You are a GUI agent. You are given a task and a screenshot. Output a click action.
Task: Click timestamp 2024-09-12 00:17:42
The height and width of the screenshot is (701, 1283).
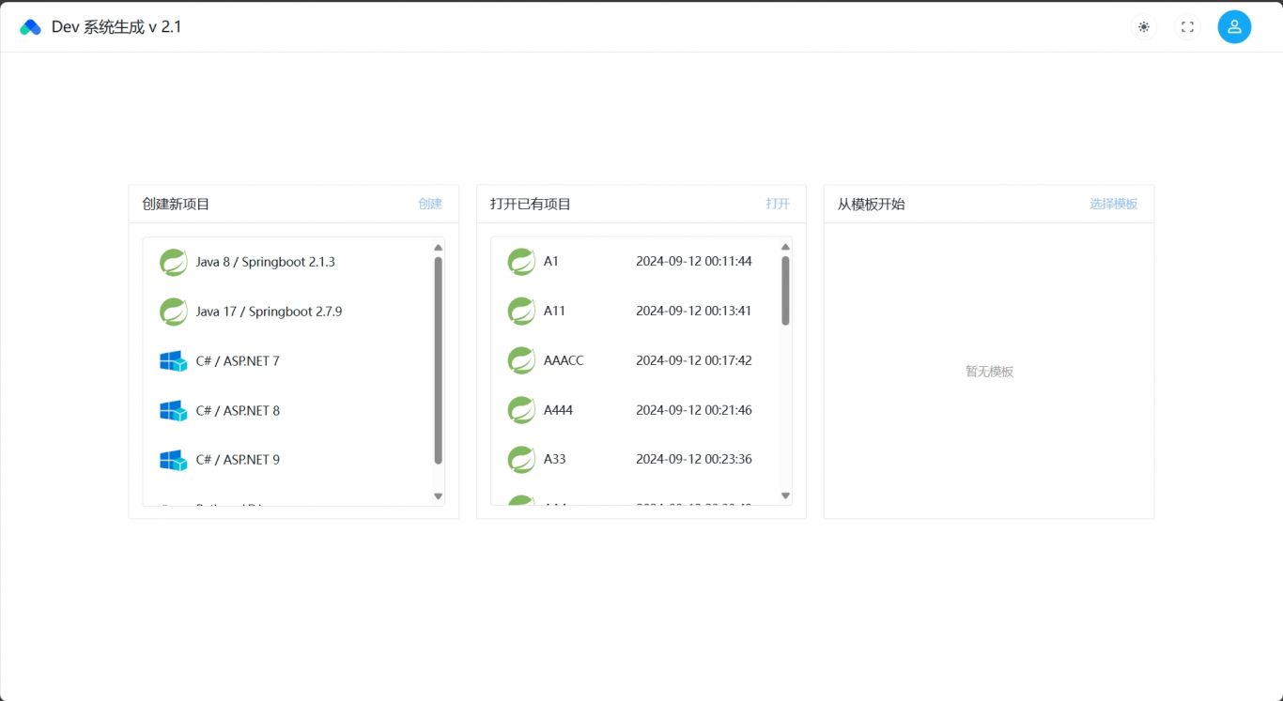click(x=694, y=360)
